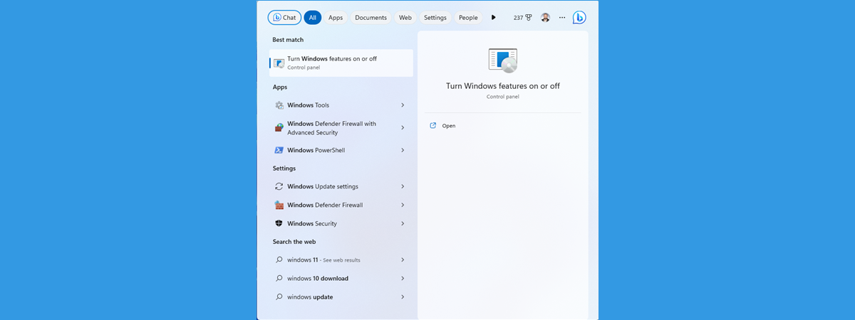Click the large Windows features preview icon

pyautogui.click(x=503, y=60)
